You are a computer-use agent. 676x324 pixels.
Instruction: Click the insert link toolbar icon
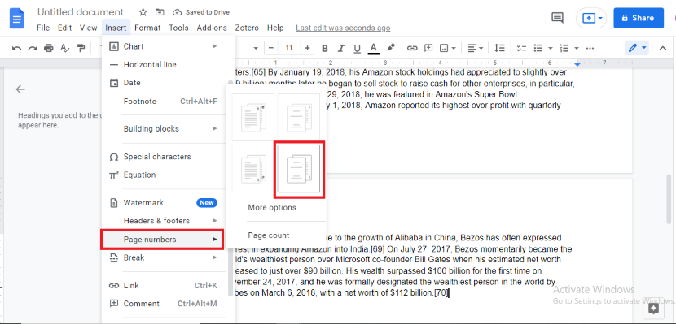(x=413, y=48)
